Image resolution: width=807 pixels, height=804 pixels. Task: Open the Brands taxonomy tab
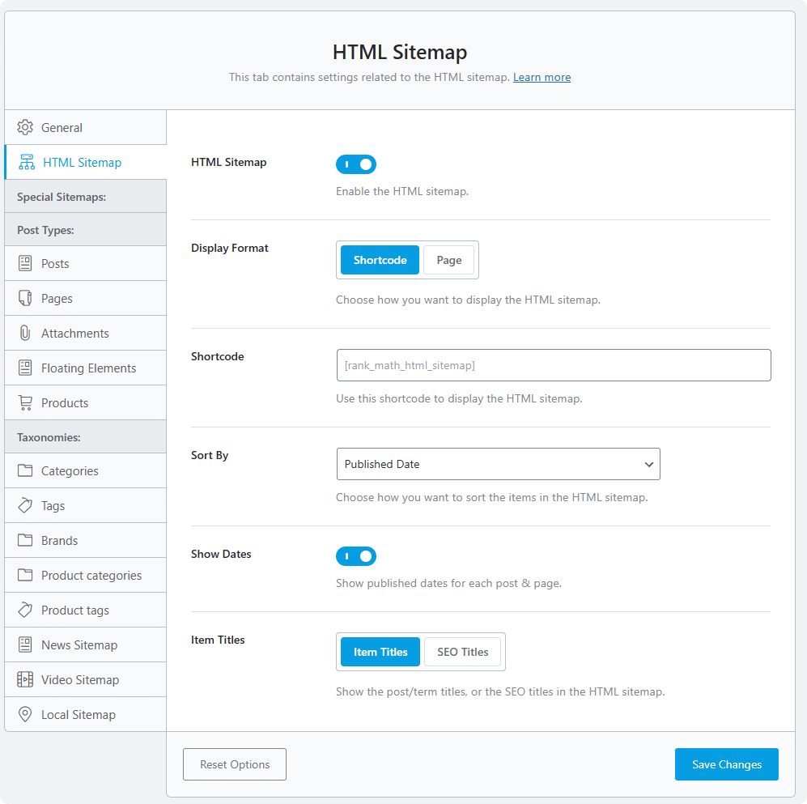coord(86,540)
